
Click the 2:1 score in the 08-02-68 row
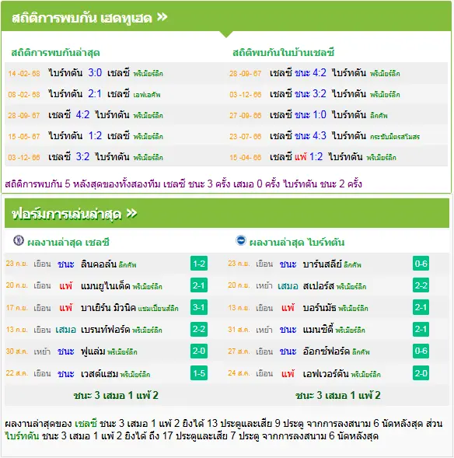pos(95,93)
